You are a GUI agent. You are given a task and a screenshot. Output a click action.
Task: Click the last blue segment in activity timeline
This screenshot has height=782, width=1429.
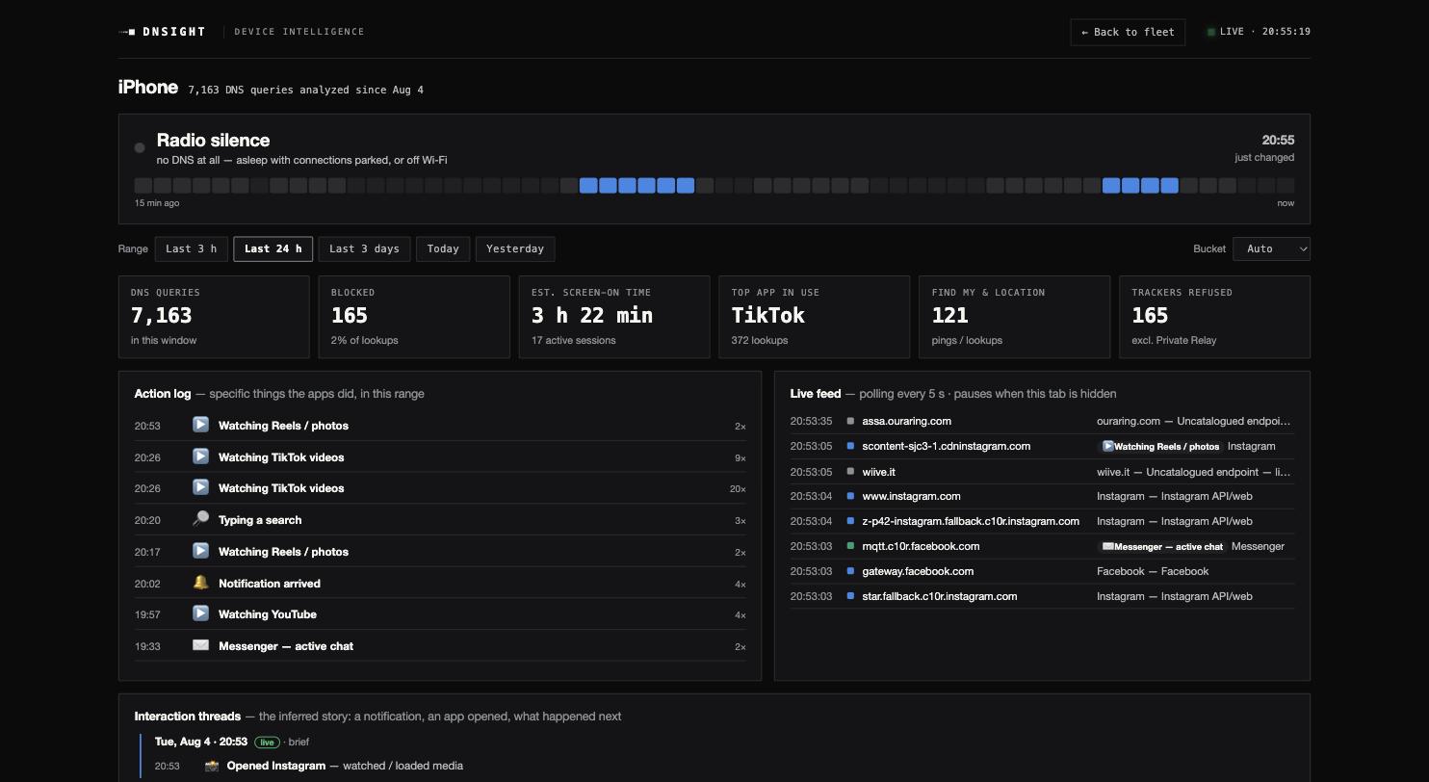point(1169,185)
